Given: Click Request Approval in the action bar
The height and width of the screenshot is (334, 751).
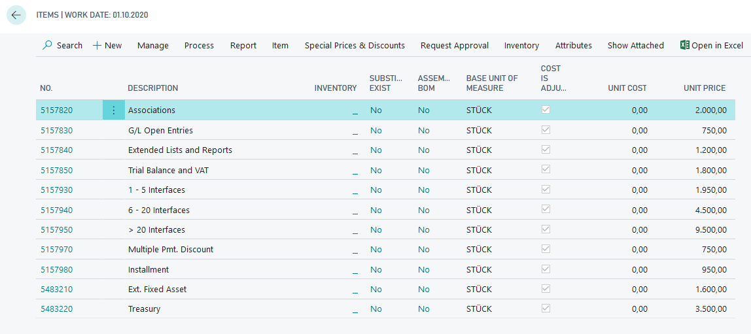Looking at the screenshot, I should 454,45.
